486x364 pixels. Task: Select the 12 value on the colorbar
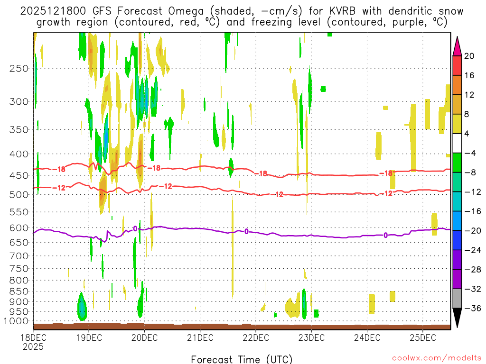click(469, 95)
